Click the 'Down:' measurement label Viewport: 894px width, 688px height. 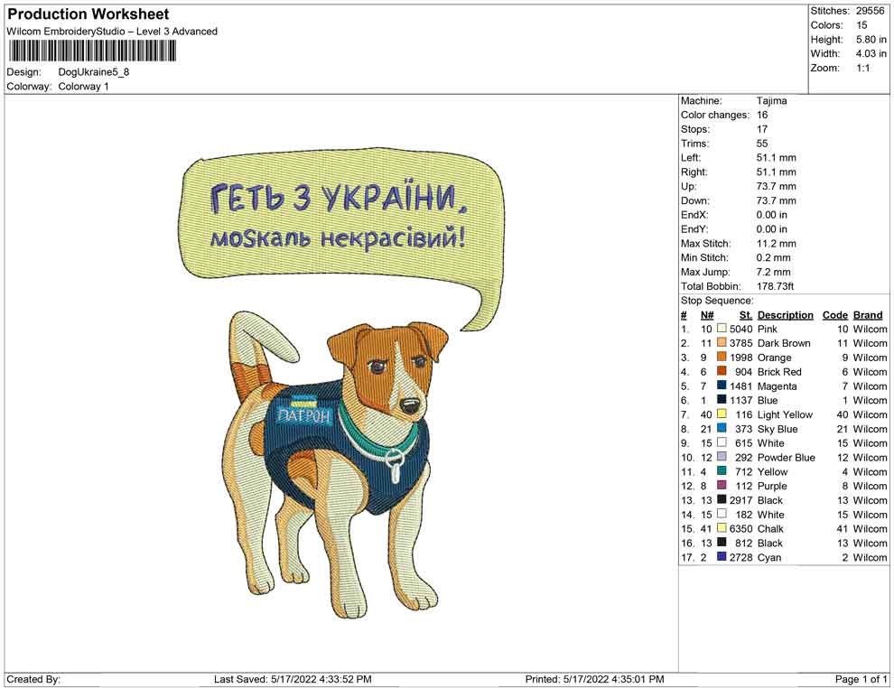coord(695,200)
